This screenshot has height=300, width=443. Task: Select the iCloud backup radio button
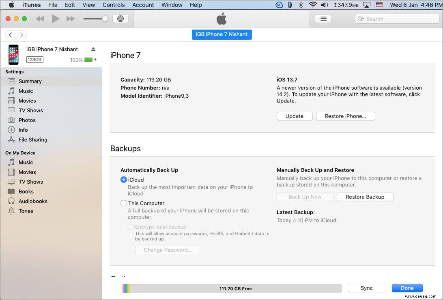[x=123, y=180]
